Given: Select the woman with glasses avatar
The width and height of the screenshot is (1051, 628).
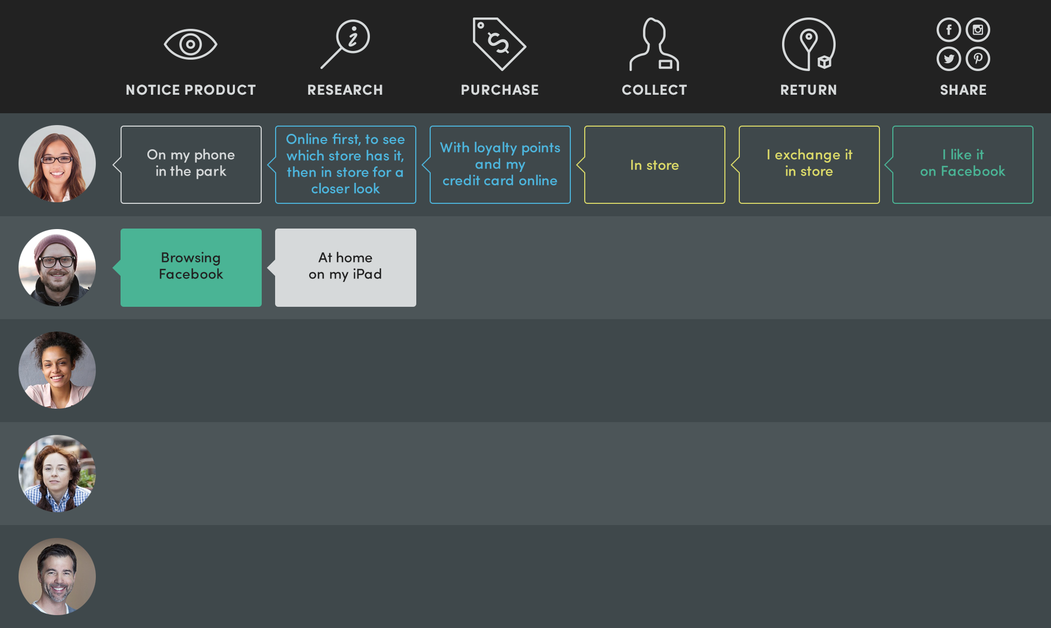Looking at the screenshot, I should click(57, 164).
